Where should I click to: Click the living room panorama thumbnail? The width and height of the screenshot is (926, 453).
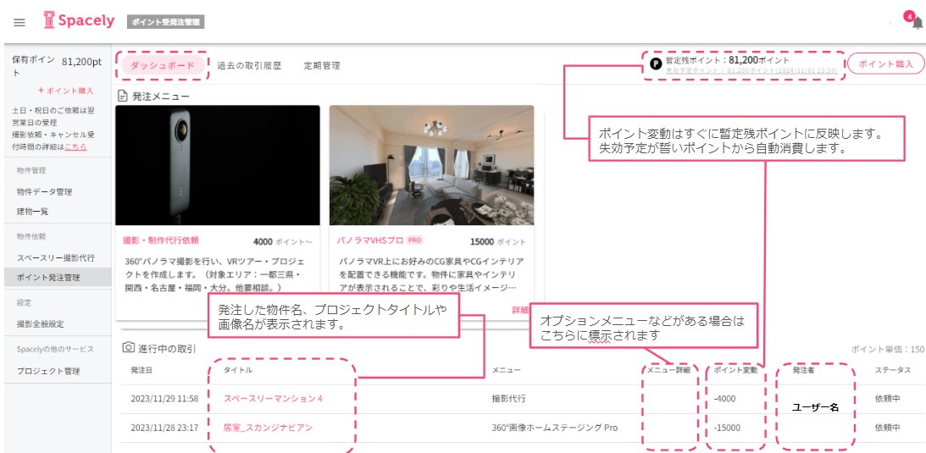click(x=432, y=165)
